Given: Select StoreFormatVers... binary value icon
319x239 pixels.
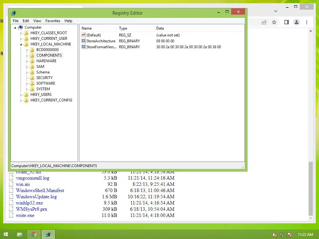Looking at the screenshot, I should pyautogui.click(x=83, y=47).
